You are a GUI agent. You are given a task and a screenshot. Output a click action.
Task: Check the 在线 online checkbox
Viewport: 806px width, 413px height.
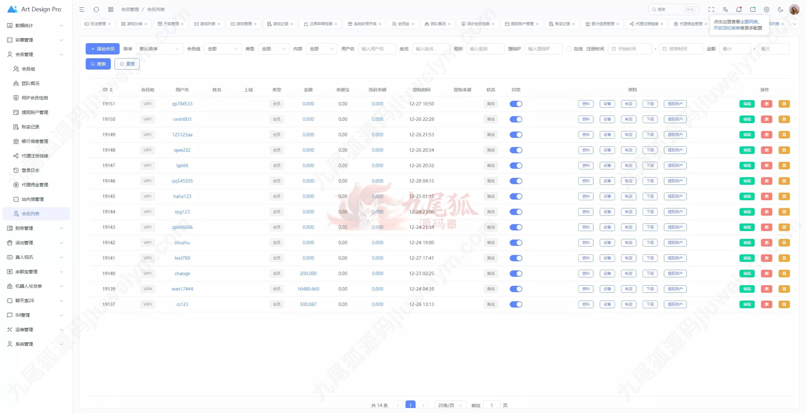click(x=569, y=49)
